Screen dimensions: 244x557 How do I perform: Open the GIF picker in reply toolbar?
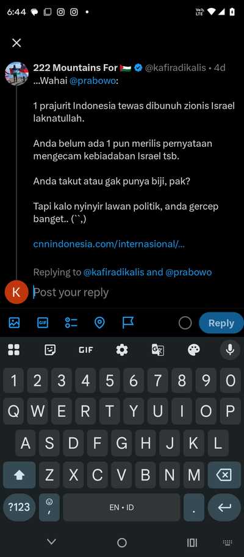[x=43, y=323]
